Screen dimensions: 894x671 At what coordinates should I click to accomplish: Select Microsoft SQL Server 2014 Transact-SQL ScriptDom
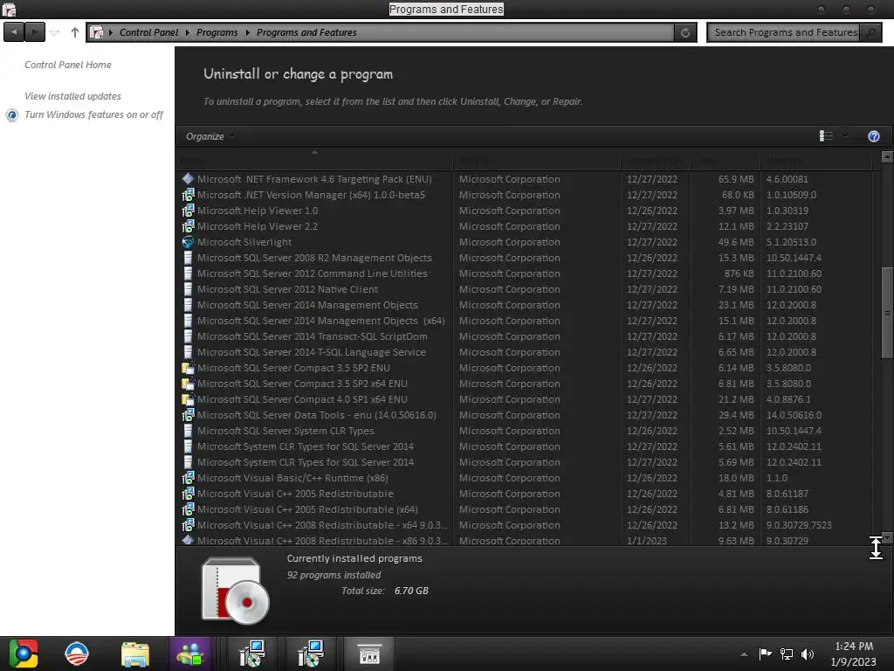[x=312, y=336]
